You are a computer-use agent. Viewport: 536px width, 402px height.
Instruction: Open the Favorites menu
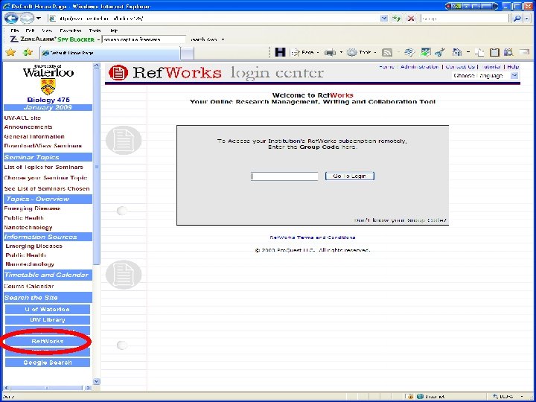(x=71, y=31)
